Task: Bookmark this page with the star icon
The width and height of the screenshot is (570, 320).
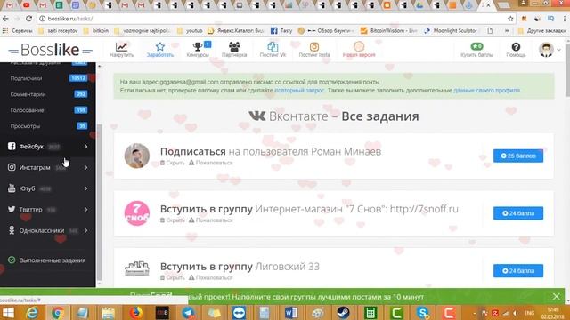Action: pyautogui.click(x=510, y=19)
